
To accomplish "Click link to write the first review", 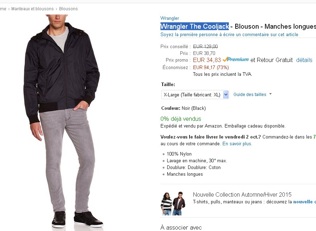I will coord(229,35).
